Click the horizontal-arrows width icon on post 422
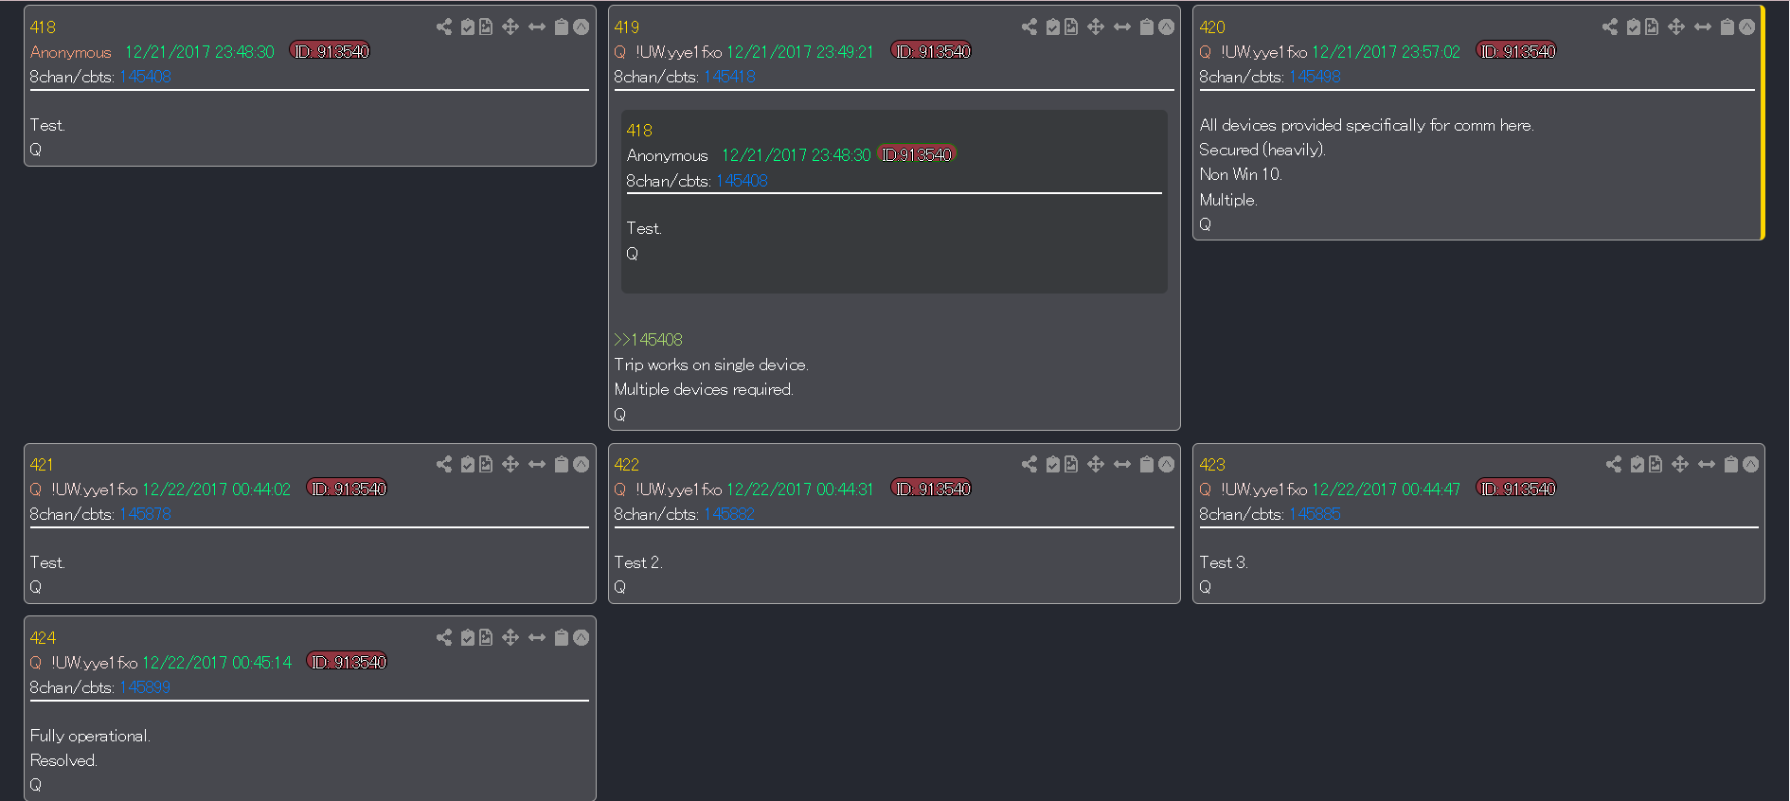The image size is (1790, 801). pos(1122,464)
